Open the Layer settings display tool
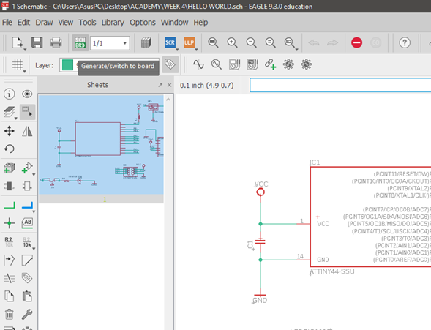 point(9,112)
